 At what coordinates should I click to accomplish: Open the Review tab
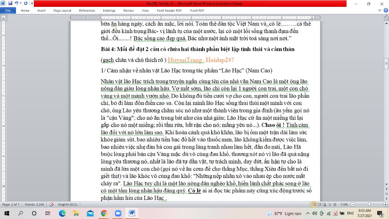128,11
